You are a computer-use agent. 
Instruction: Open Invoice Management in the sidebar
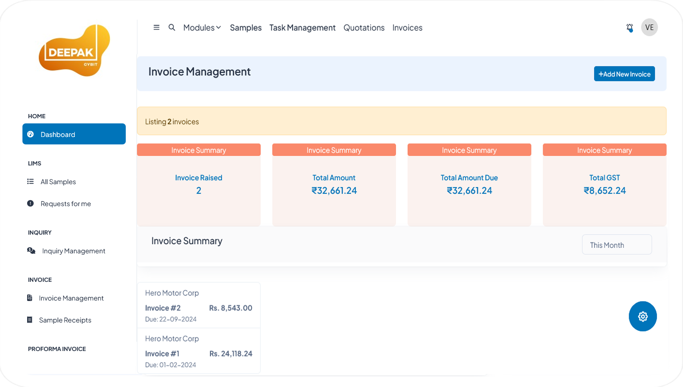click(71, 298)
